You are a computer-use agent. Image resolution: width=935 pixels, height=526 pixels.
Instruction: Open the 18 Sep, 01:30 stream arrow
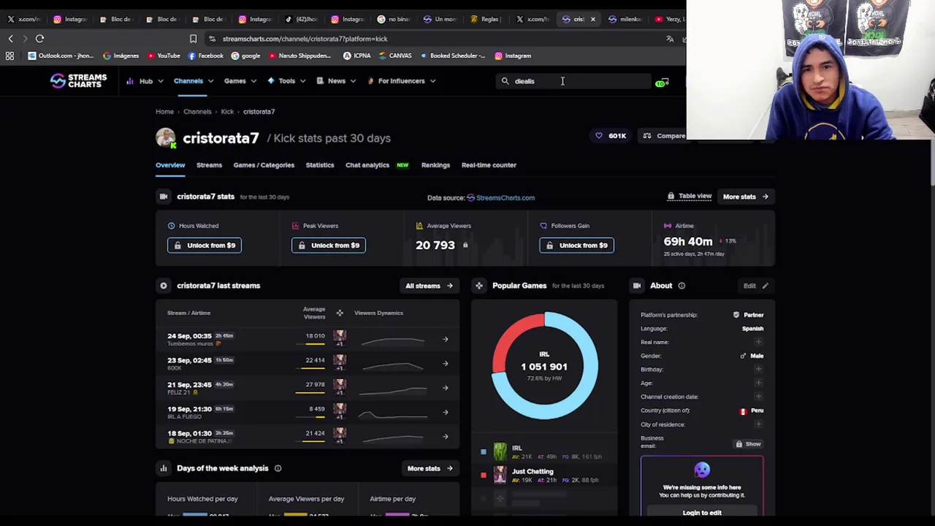coord(445,436)
